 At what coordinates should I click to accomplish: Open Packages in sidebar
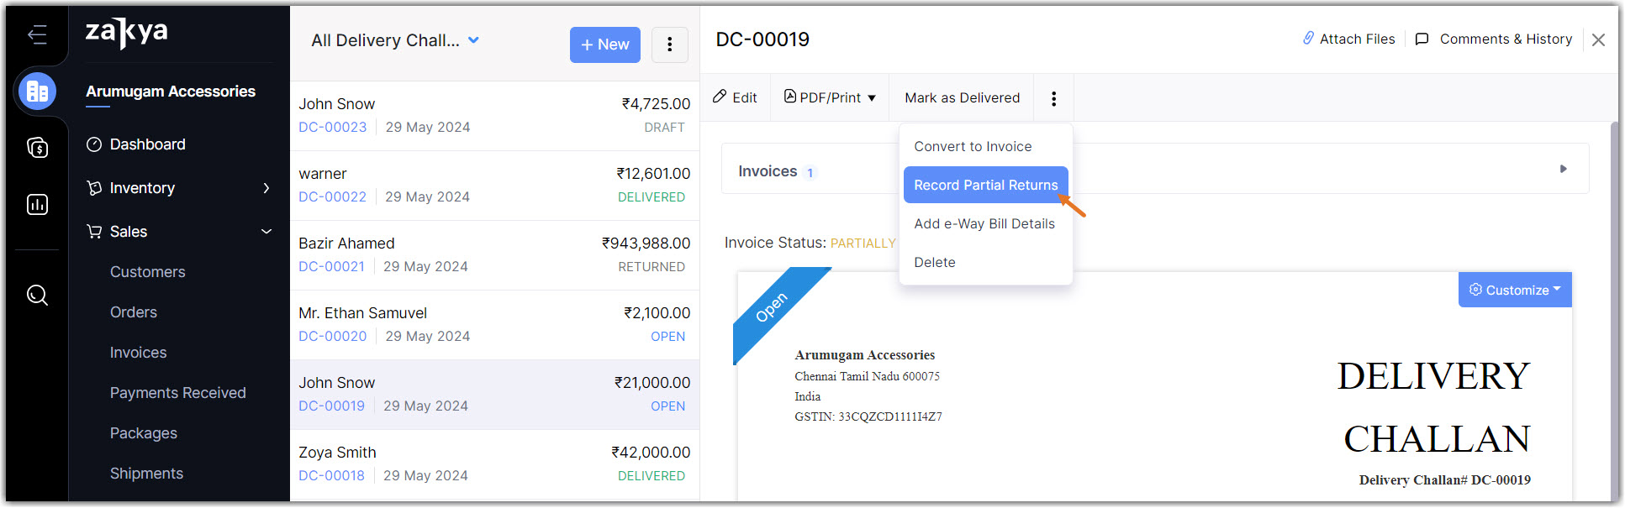[144, 433]
